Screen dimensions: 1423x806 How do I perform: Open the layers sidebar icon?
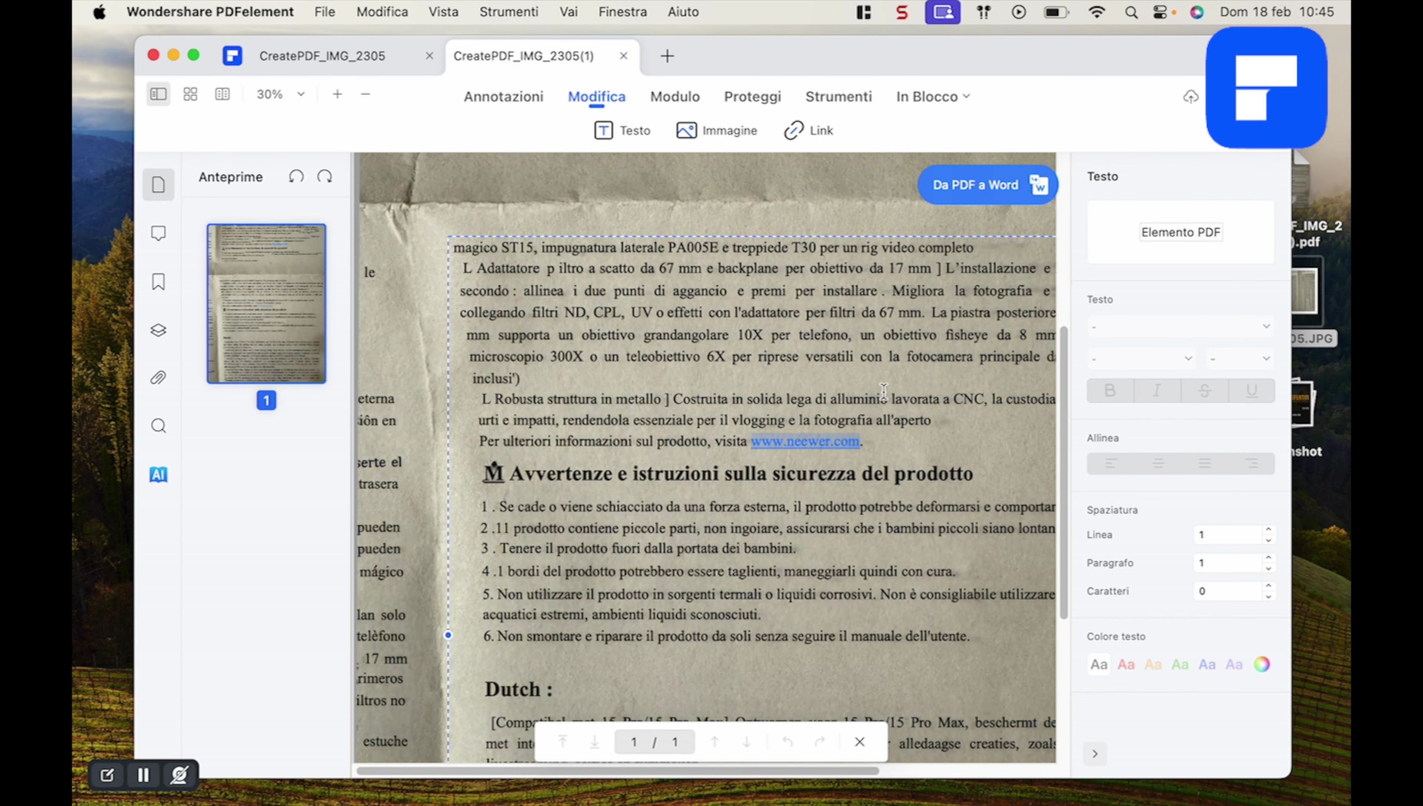coord(158,330)
